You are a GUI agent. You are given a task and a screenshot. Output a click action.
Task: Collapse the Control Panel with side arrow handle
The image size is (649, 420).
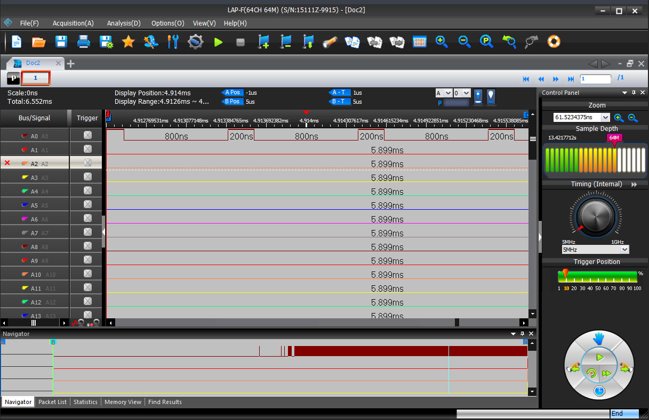coord(540,237)
